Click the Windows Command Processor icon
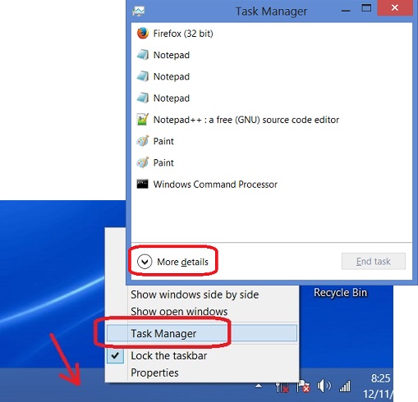The image size is (418, 402). click(x=143, y=184)
